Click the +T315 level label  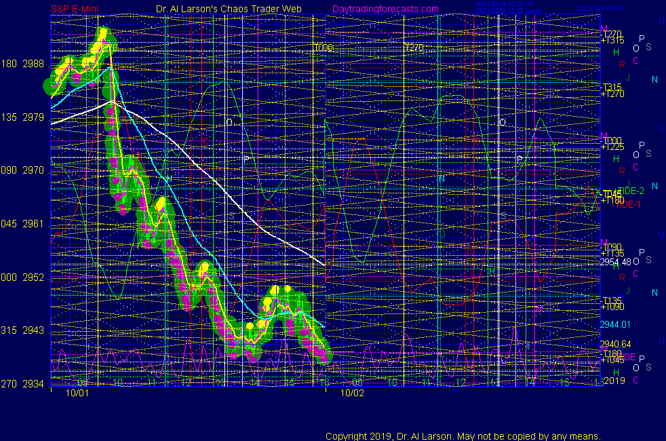(612, 41)
